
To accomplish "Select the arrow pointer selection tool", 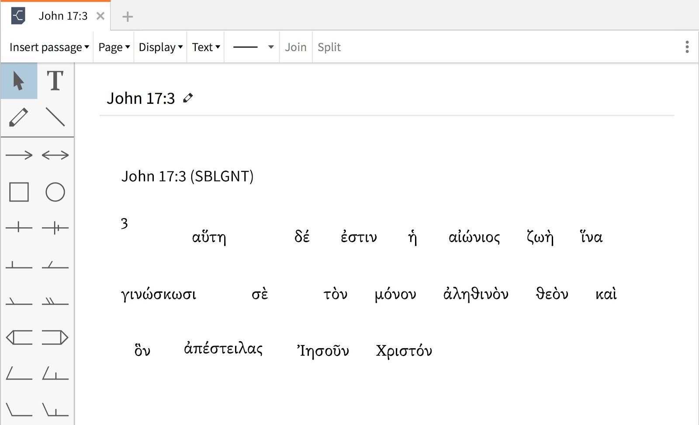I will pos(19,81).
